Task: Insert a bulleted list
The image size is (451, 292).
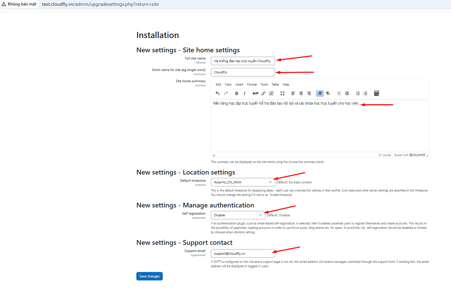Action: point(358,93)
